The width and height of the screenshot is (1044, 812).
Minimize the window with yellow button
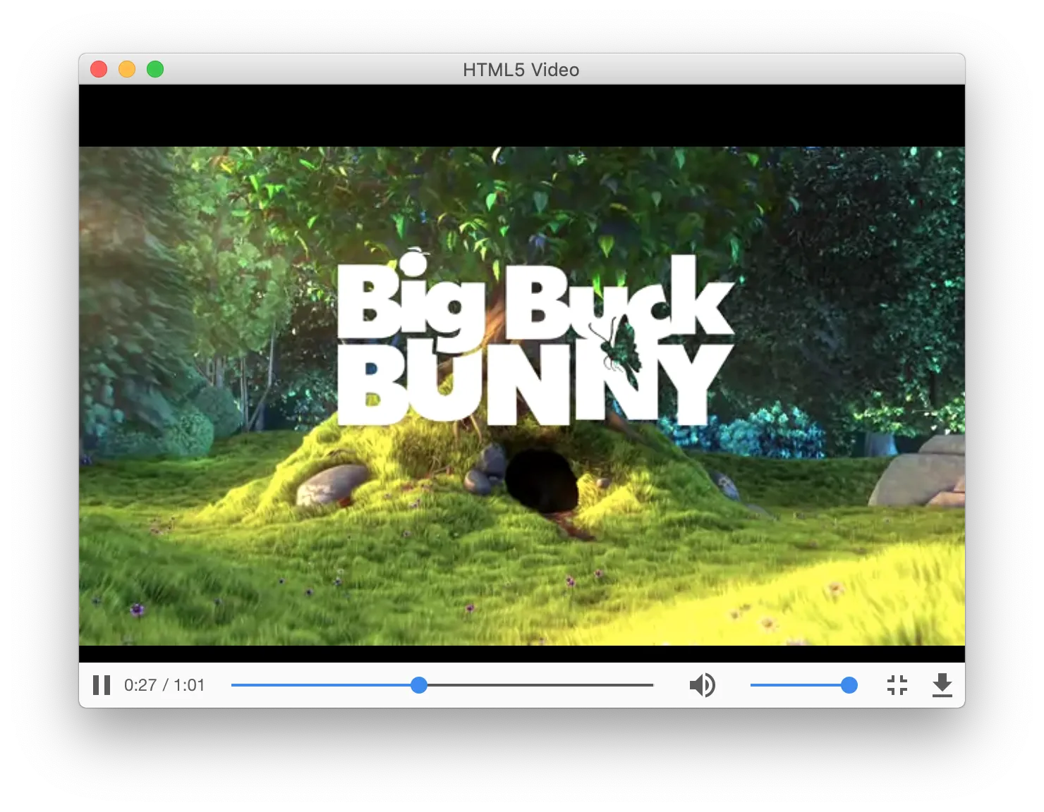[127, 69]
